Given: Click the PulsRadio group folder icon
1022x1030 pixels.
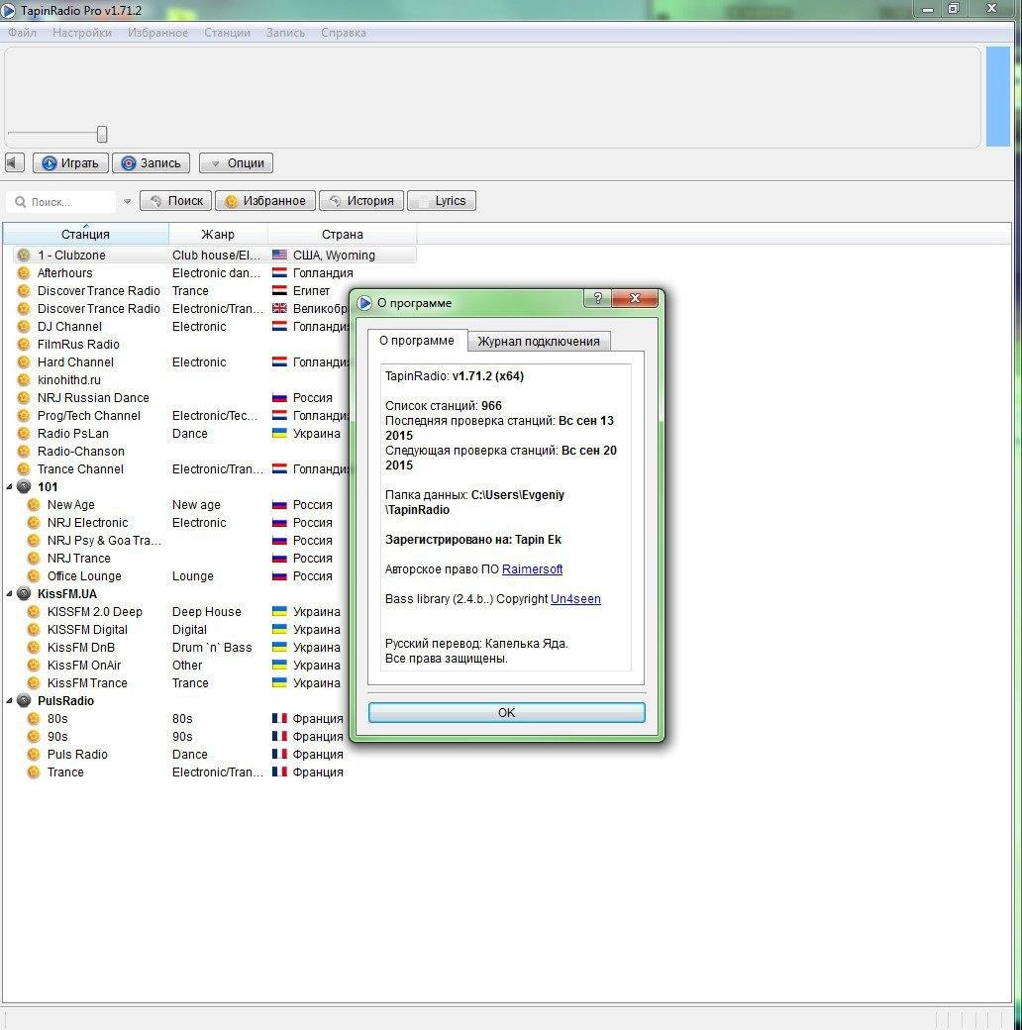Looking at the screenshot, I should 24,701.
